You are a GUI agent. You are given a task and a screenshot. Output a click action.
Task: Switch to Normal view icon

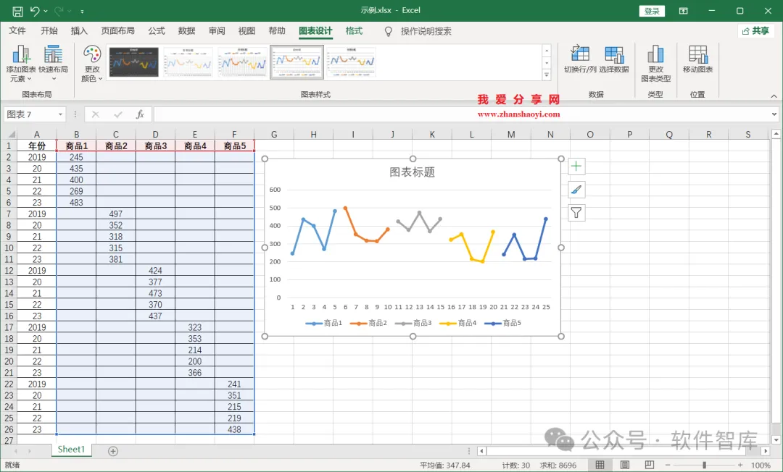click(x=600, y=465)
